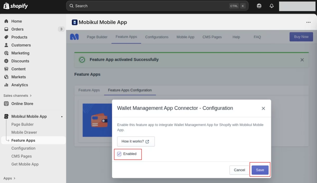The height and width of the screenshot is (183, 317).
Task: Expand the Apps section in sidebar
Action: pos(9,178)
